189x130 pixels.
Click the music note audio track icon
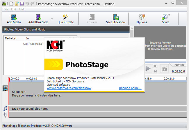point(5,109)
